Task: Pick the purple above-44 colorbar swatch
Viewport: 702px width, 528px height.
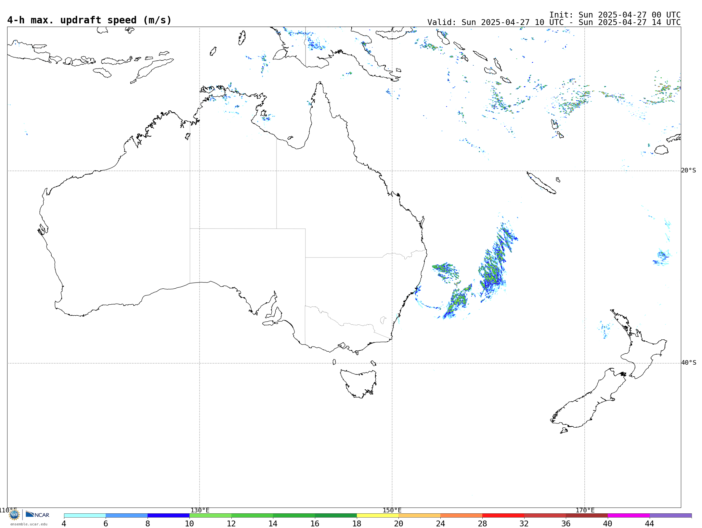Action: [671, 516]
